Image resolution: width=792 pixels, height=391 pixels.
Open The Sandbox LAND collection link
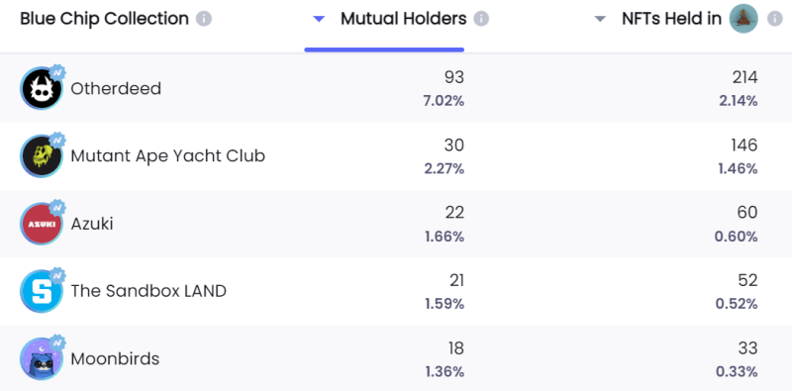pyautogui.click(x=148, y=291)
